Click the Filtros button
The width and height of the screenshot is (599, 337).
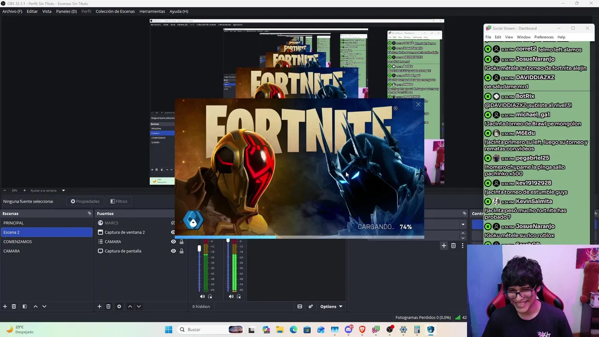click(119, 201)
